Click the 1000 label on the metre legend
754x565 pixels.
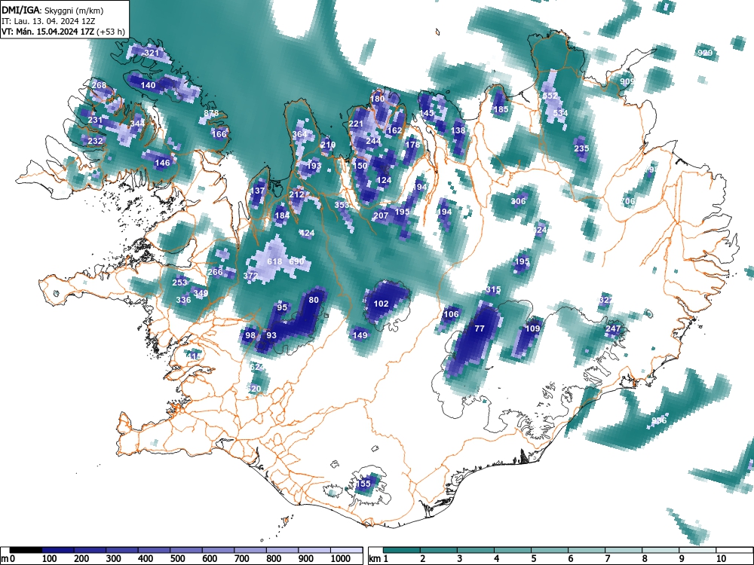click(x=341, y=558)
